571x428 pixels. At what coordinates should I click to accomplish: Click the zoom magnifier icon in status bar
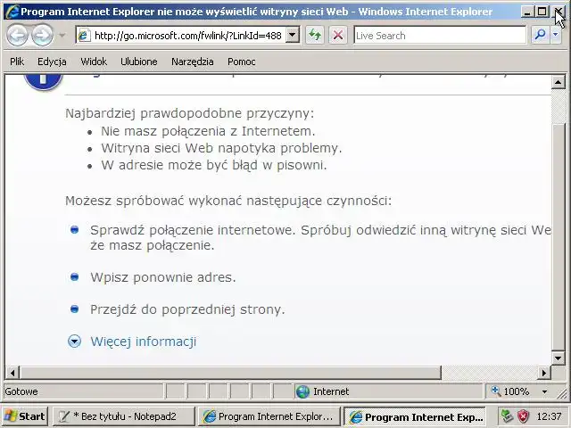point(496,391)
